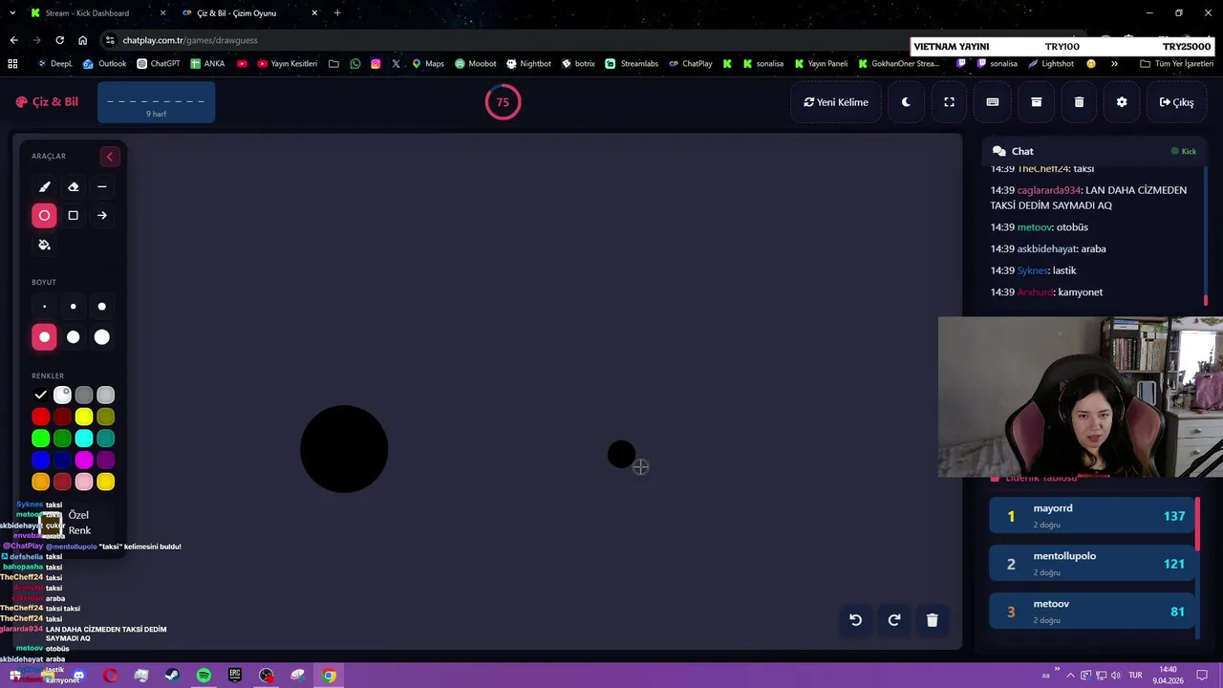This screenshot has height=688, width=1223.
Task: Choose the blue color swatch
Action: click(x=40, y=461)
